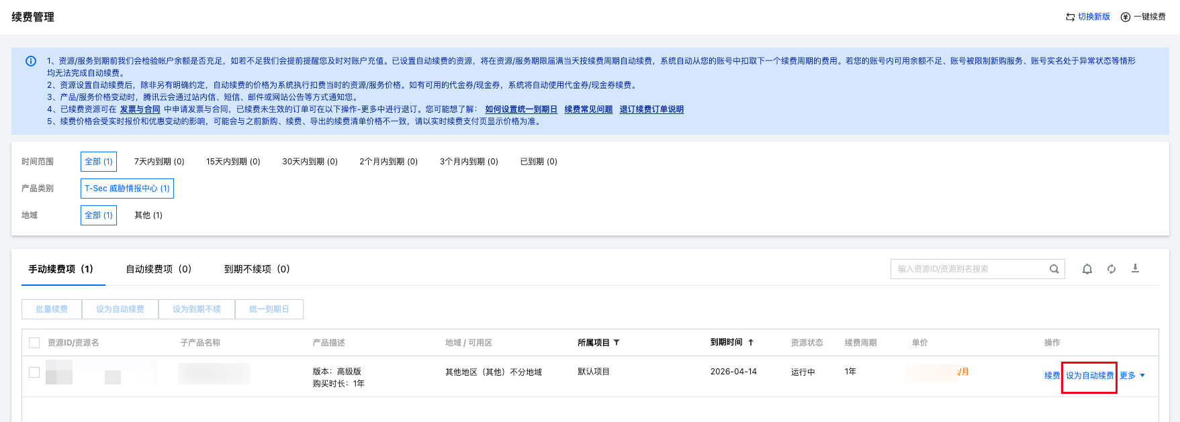
Task: Open the 到期不续项 tab
Action: point(257,269)
